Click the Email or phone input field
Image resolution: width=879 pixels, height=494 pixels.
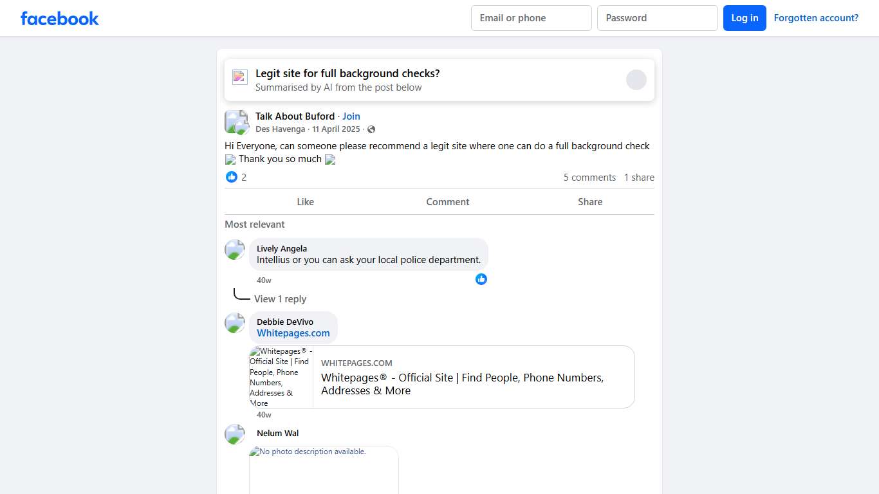point(531,18)
